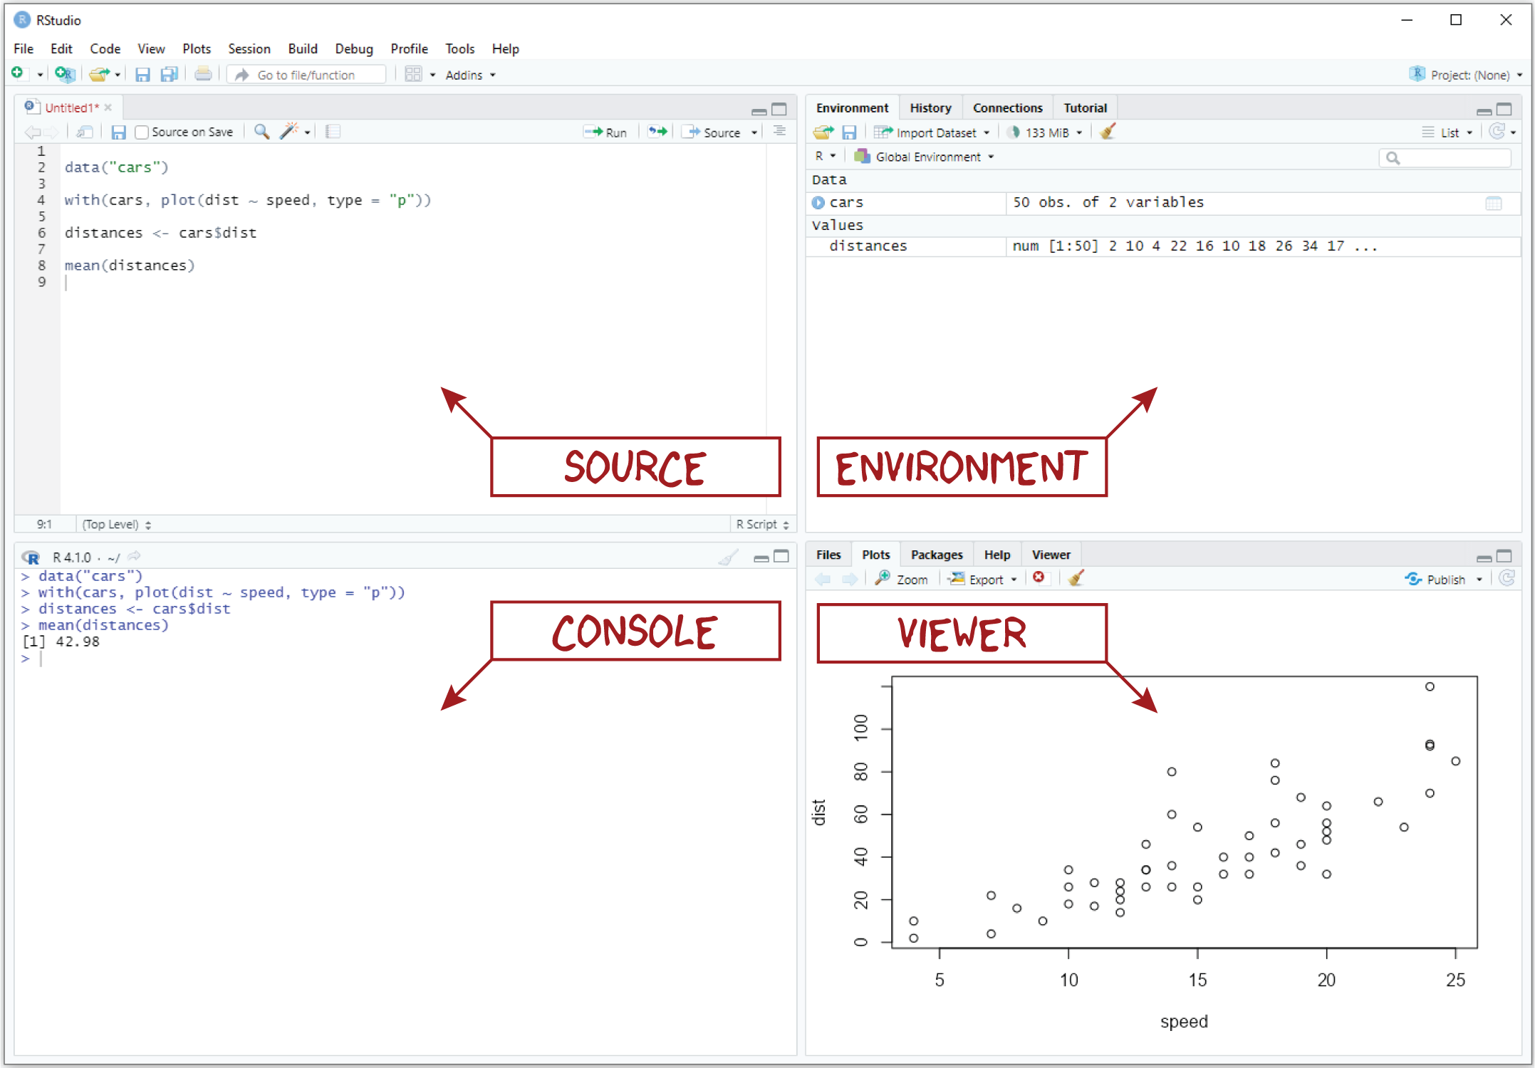Click the Refresh environment icon
The width and height of the screenshot is (1535, 1068).
(x=1497, y=132)
